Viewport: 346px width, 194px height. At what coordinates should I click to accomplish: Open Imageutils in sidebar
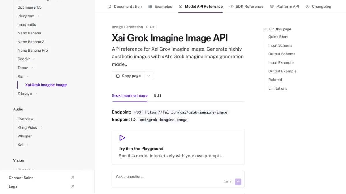point(27,24)
